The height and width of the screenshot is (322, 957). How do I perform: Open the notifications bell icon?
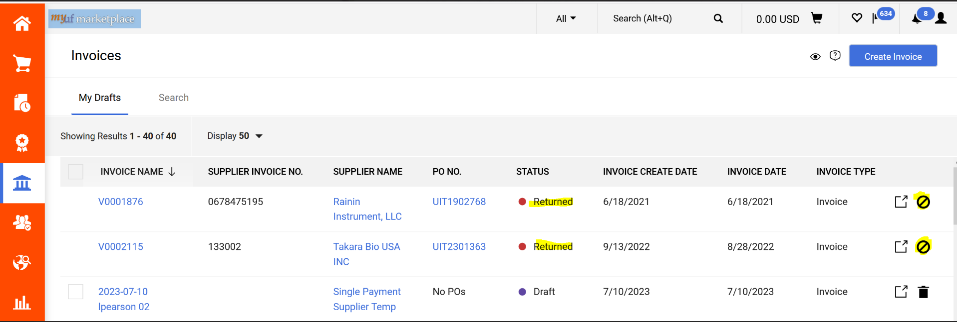(x=917, y=19)
